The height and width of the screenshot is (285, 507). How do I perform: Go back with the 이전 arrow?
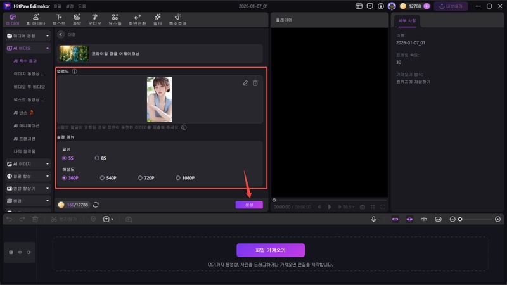(61, 34)
